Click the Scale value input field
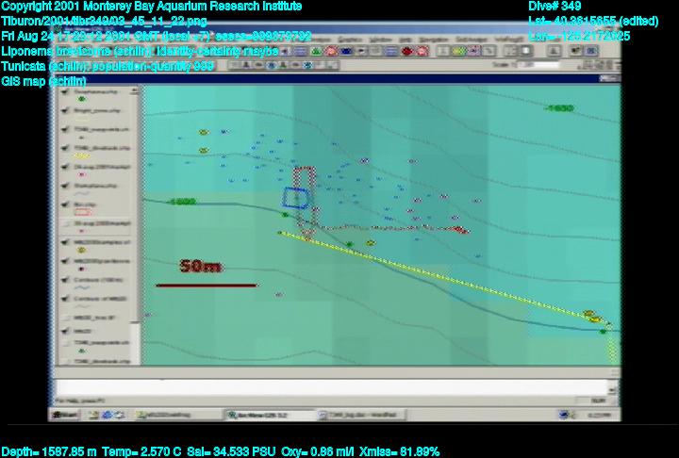 (540, 65)
